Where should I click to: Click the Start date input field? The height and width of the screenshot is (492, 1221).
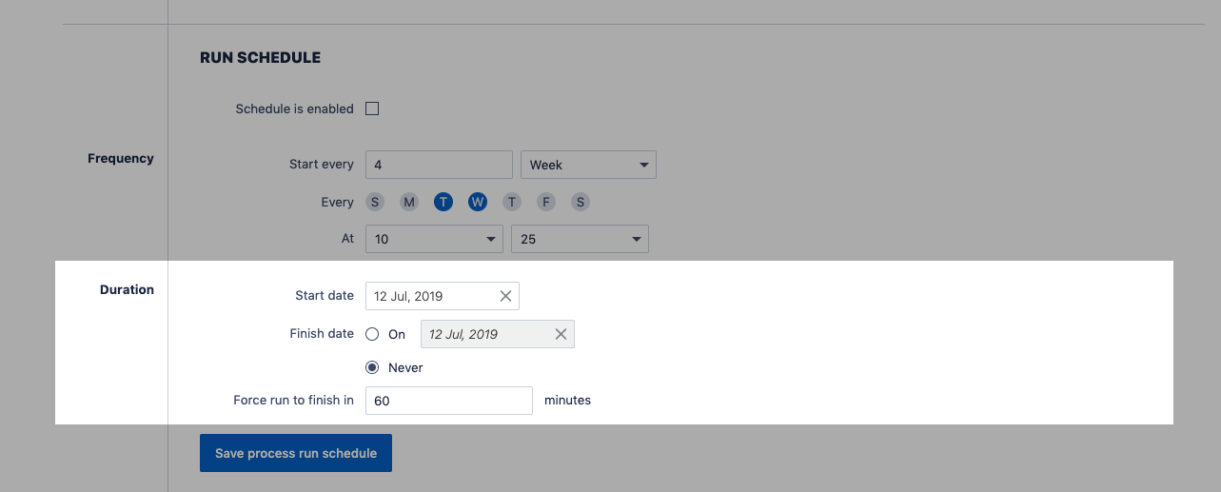coord(430,296)
